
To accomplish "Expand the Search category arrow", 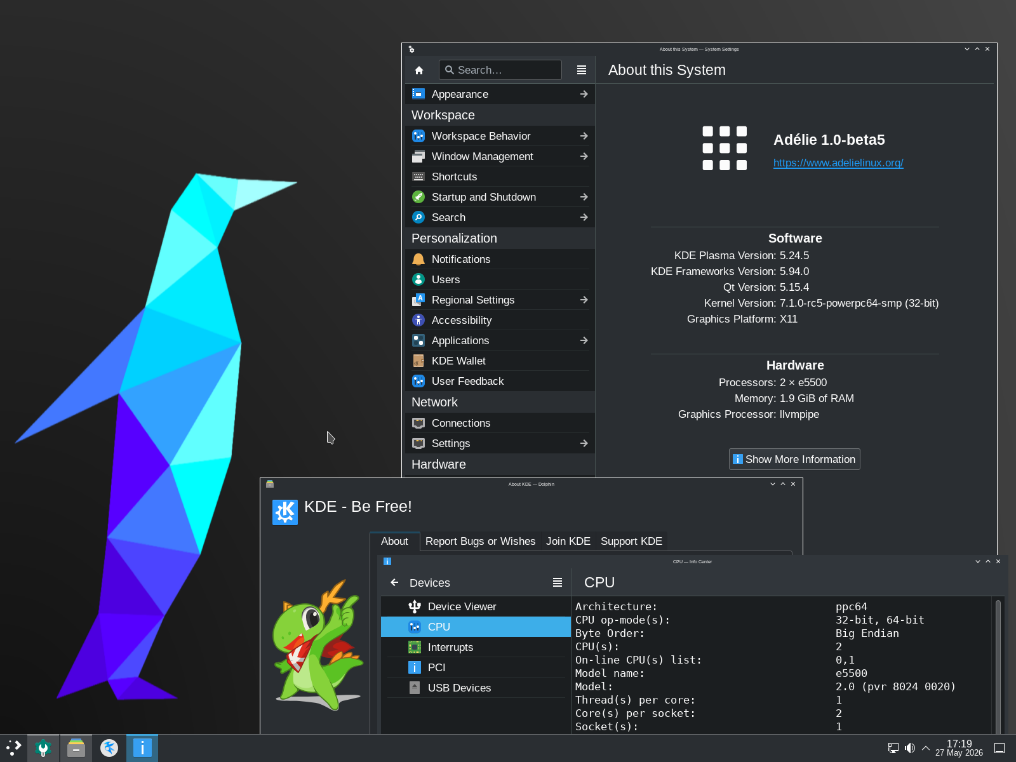I will point(584,217).
